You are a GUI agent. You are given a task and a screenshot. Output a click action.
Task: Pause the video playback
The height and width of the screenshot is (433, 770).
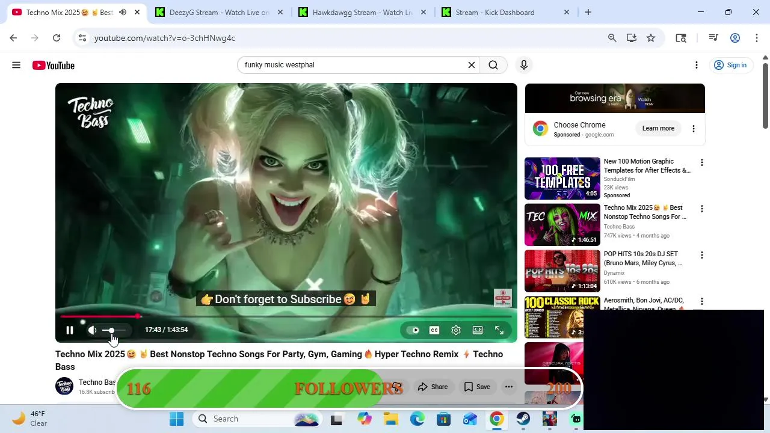(70, 330)
